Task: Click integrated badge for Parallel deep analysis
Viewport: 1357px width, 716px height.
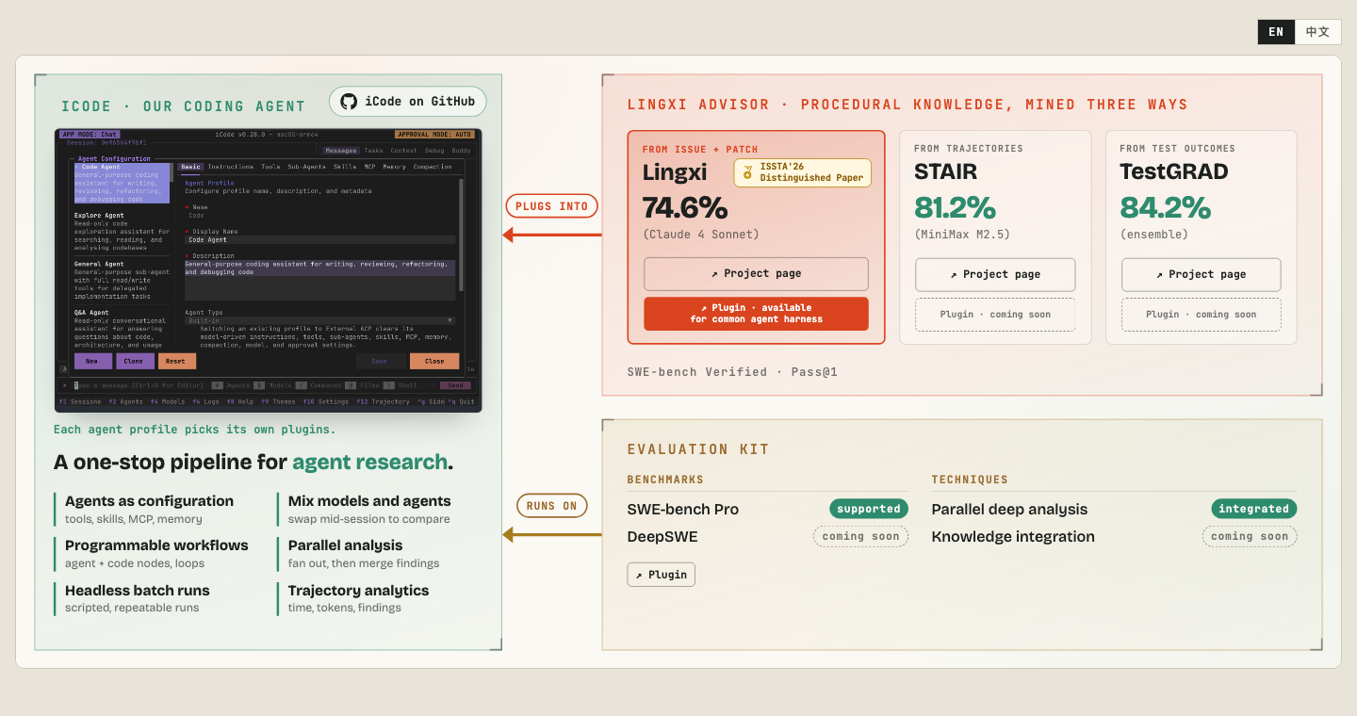Action: click(1254, 509)
